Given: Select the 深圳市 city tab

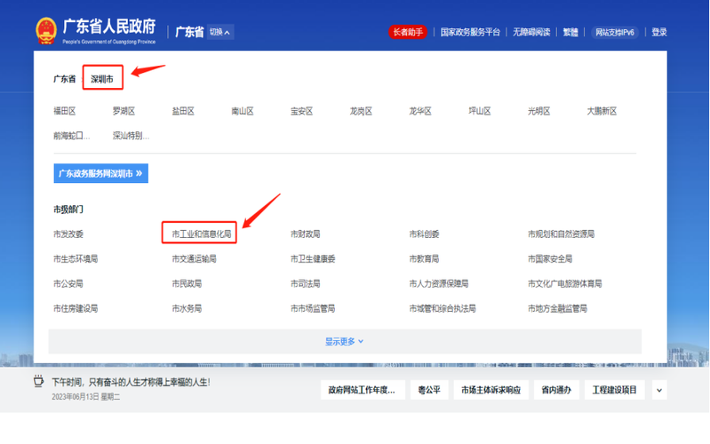Looking at the screenshot, I should click(102, 79).
